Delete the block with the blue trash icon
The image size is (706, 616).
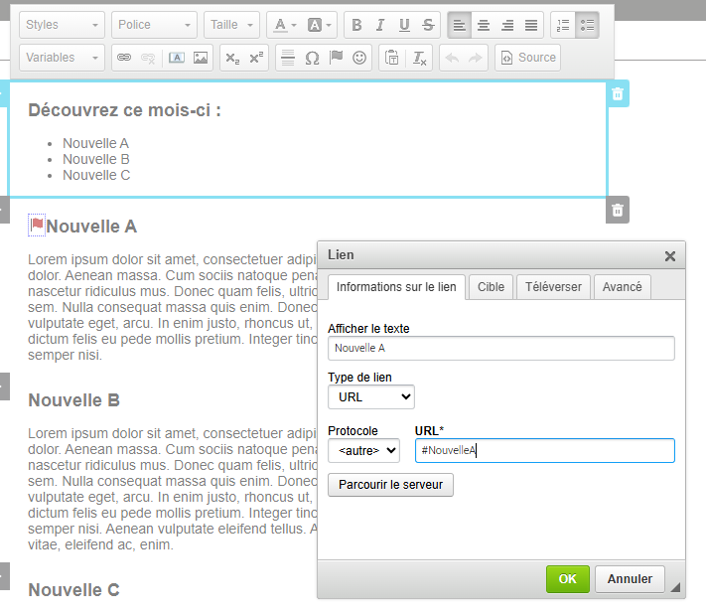[618, 93]
